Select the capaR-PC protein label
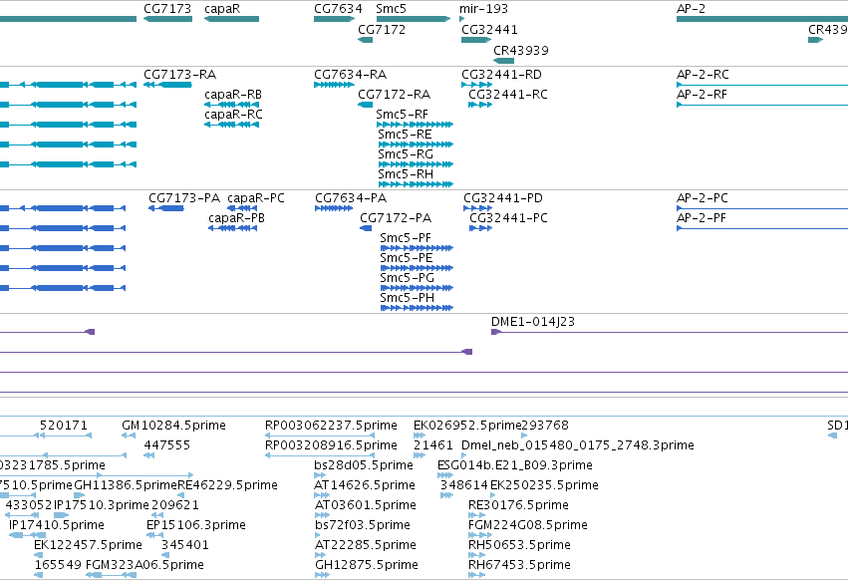The image size is (848, 580). pyautogui.click(x=256, y=198)
